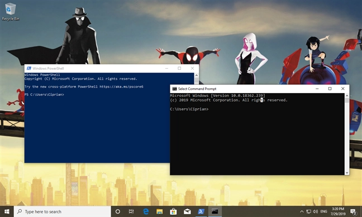Close the Windows PowerShell window
The image size is (362, 217).
click(x=192, y=68)
